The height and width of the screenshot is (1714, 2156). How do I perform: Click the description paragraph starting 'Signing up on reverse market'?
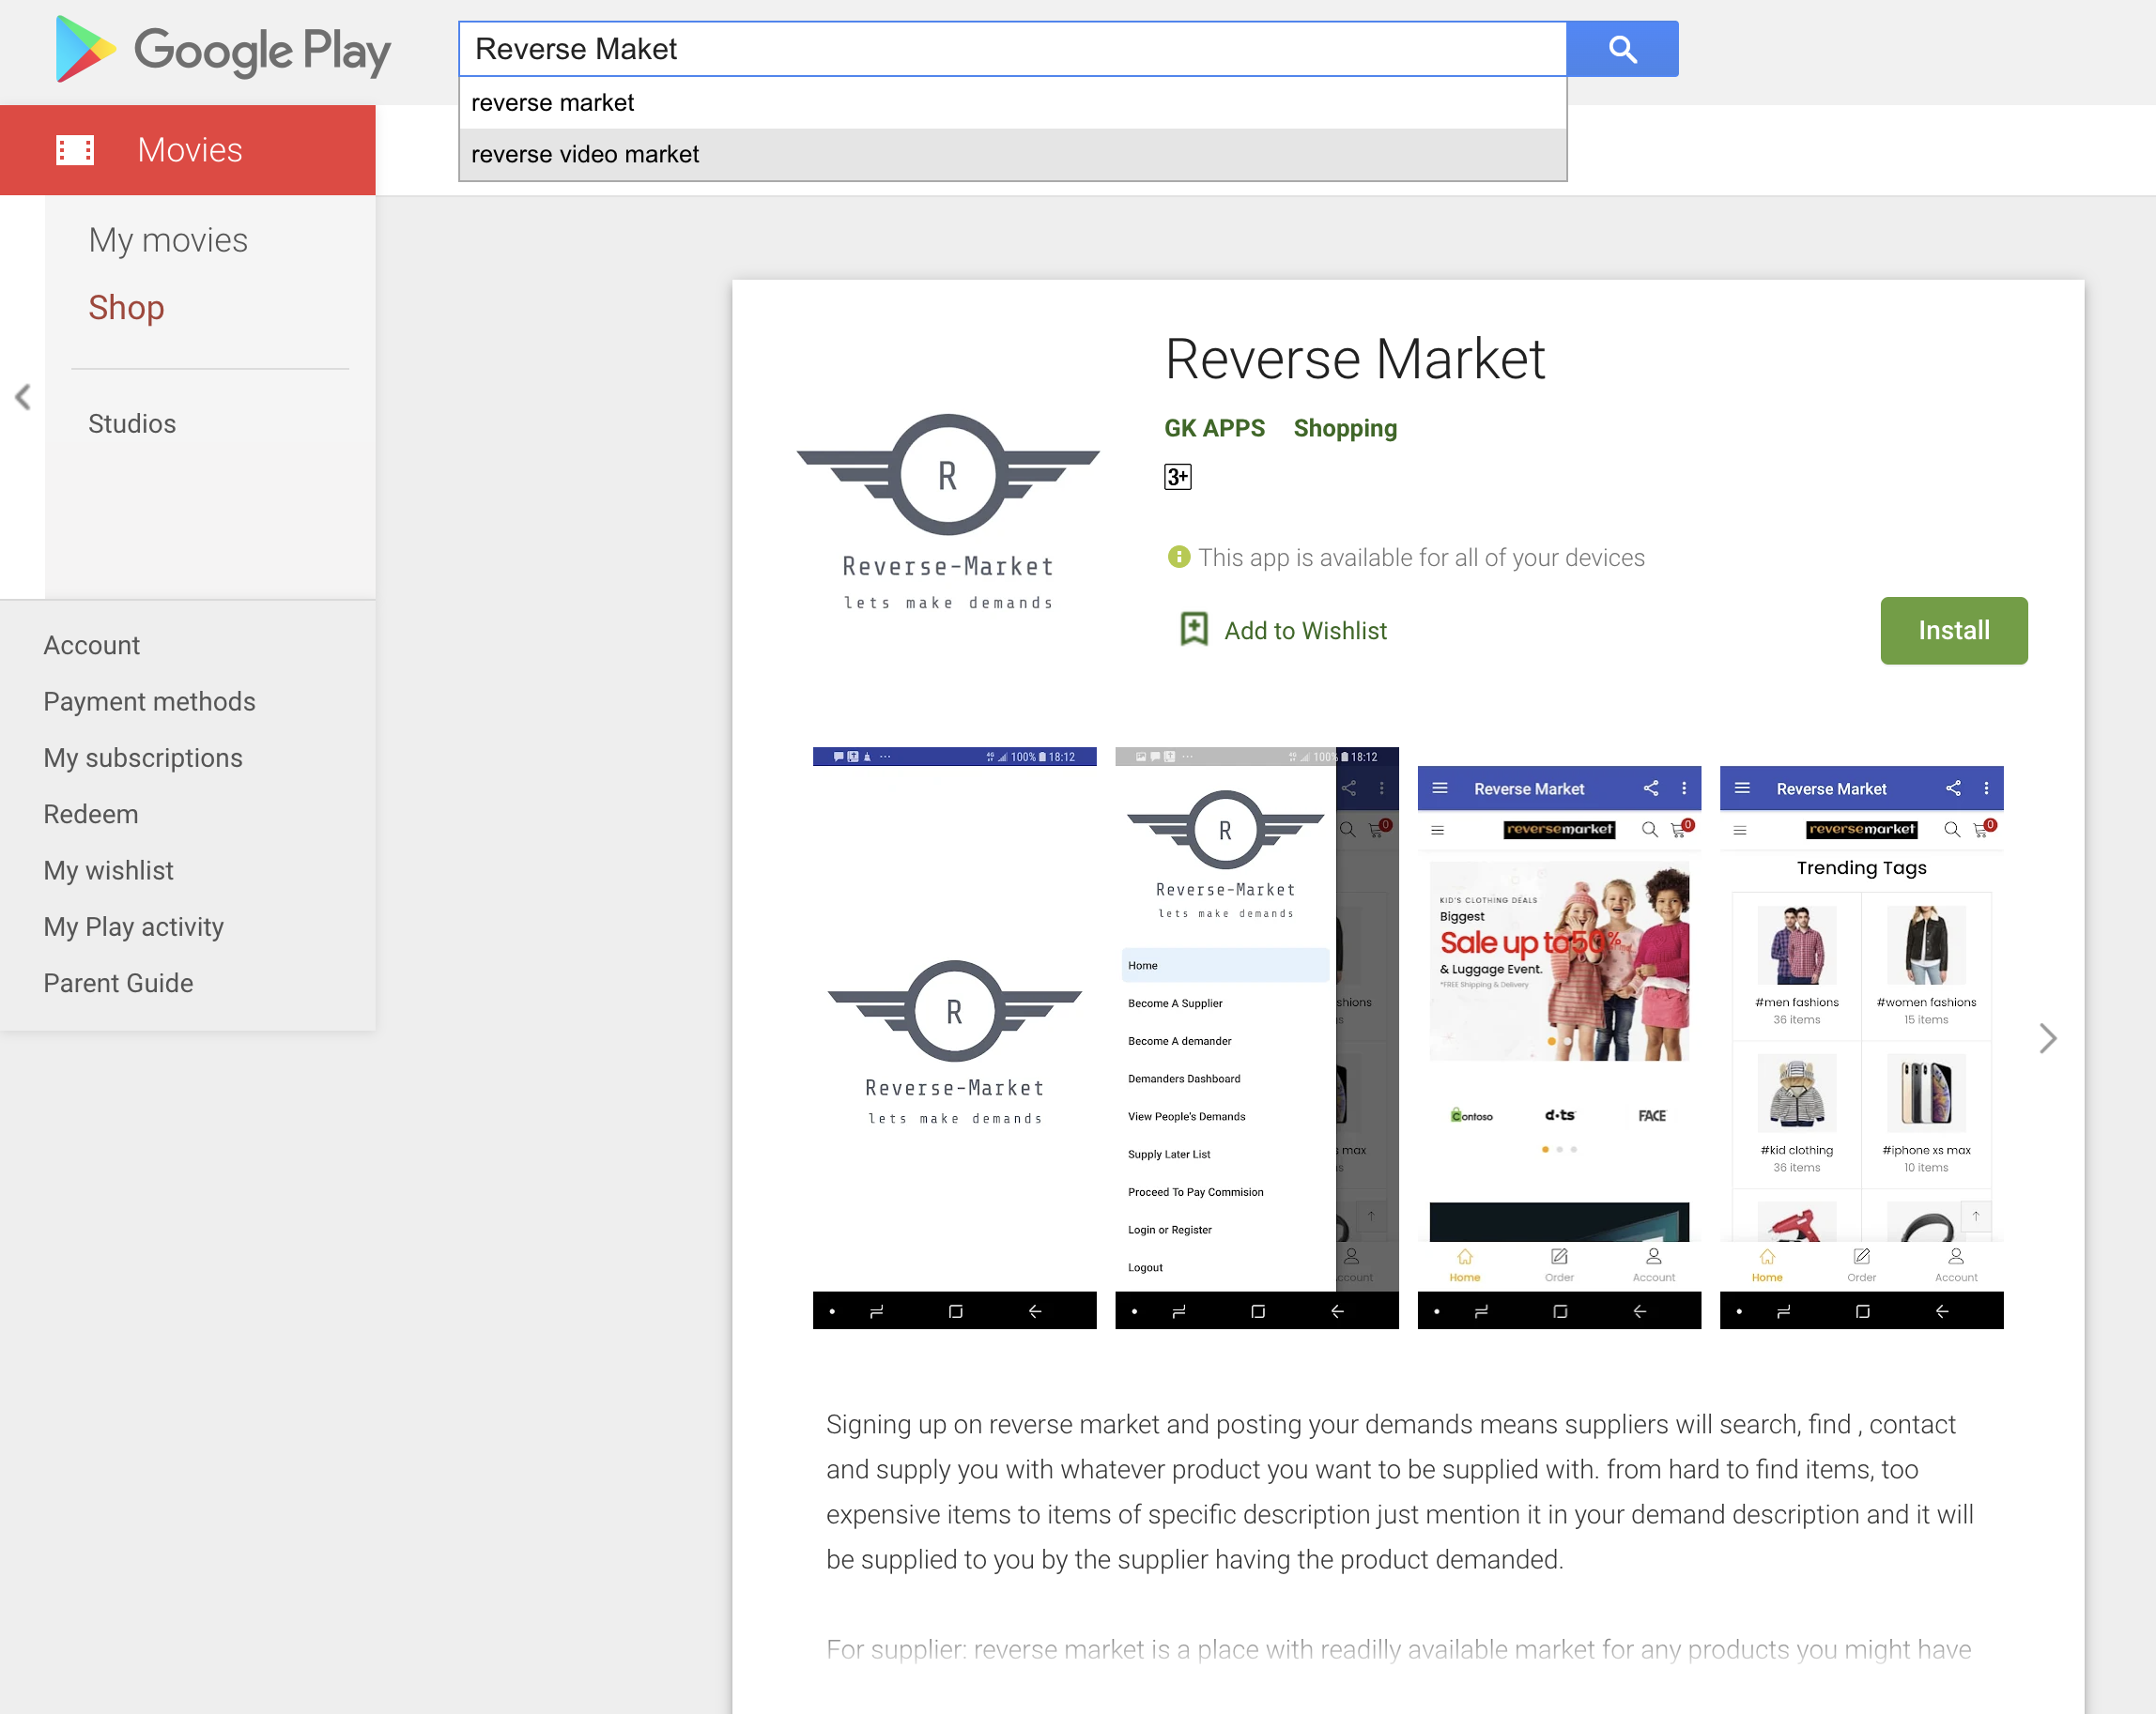(1400, 1492)
